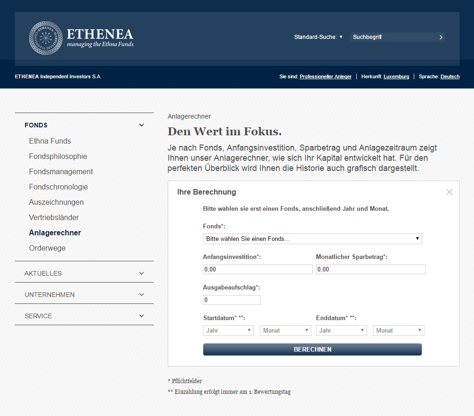Go to Fondsphilosophie page
474x416 pixels.
click(x=58, y=156)
